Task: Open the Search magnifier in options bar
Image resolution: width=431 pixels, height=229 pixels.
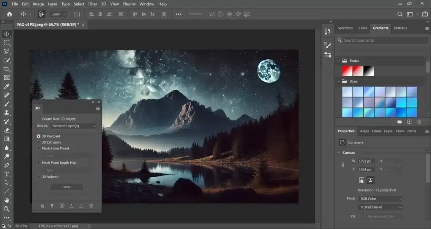Action: tap(400, 14)
